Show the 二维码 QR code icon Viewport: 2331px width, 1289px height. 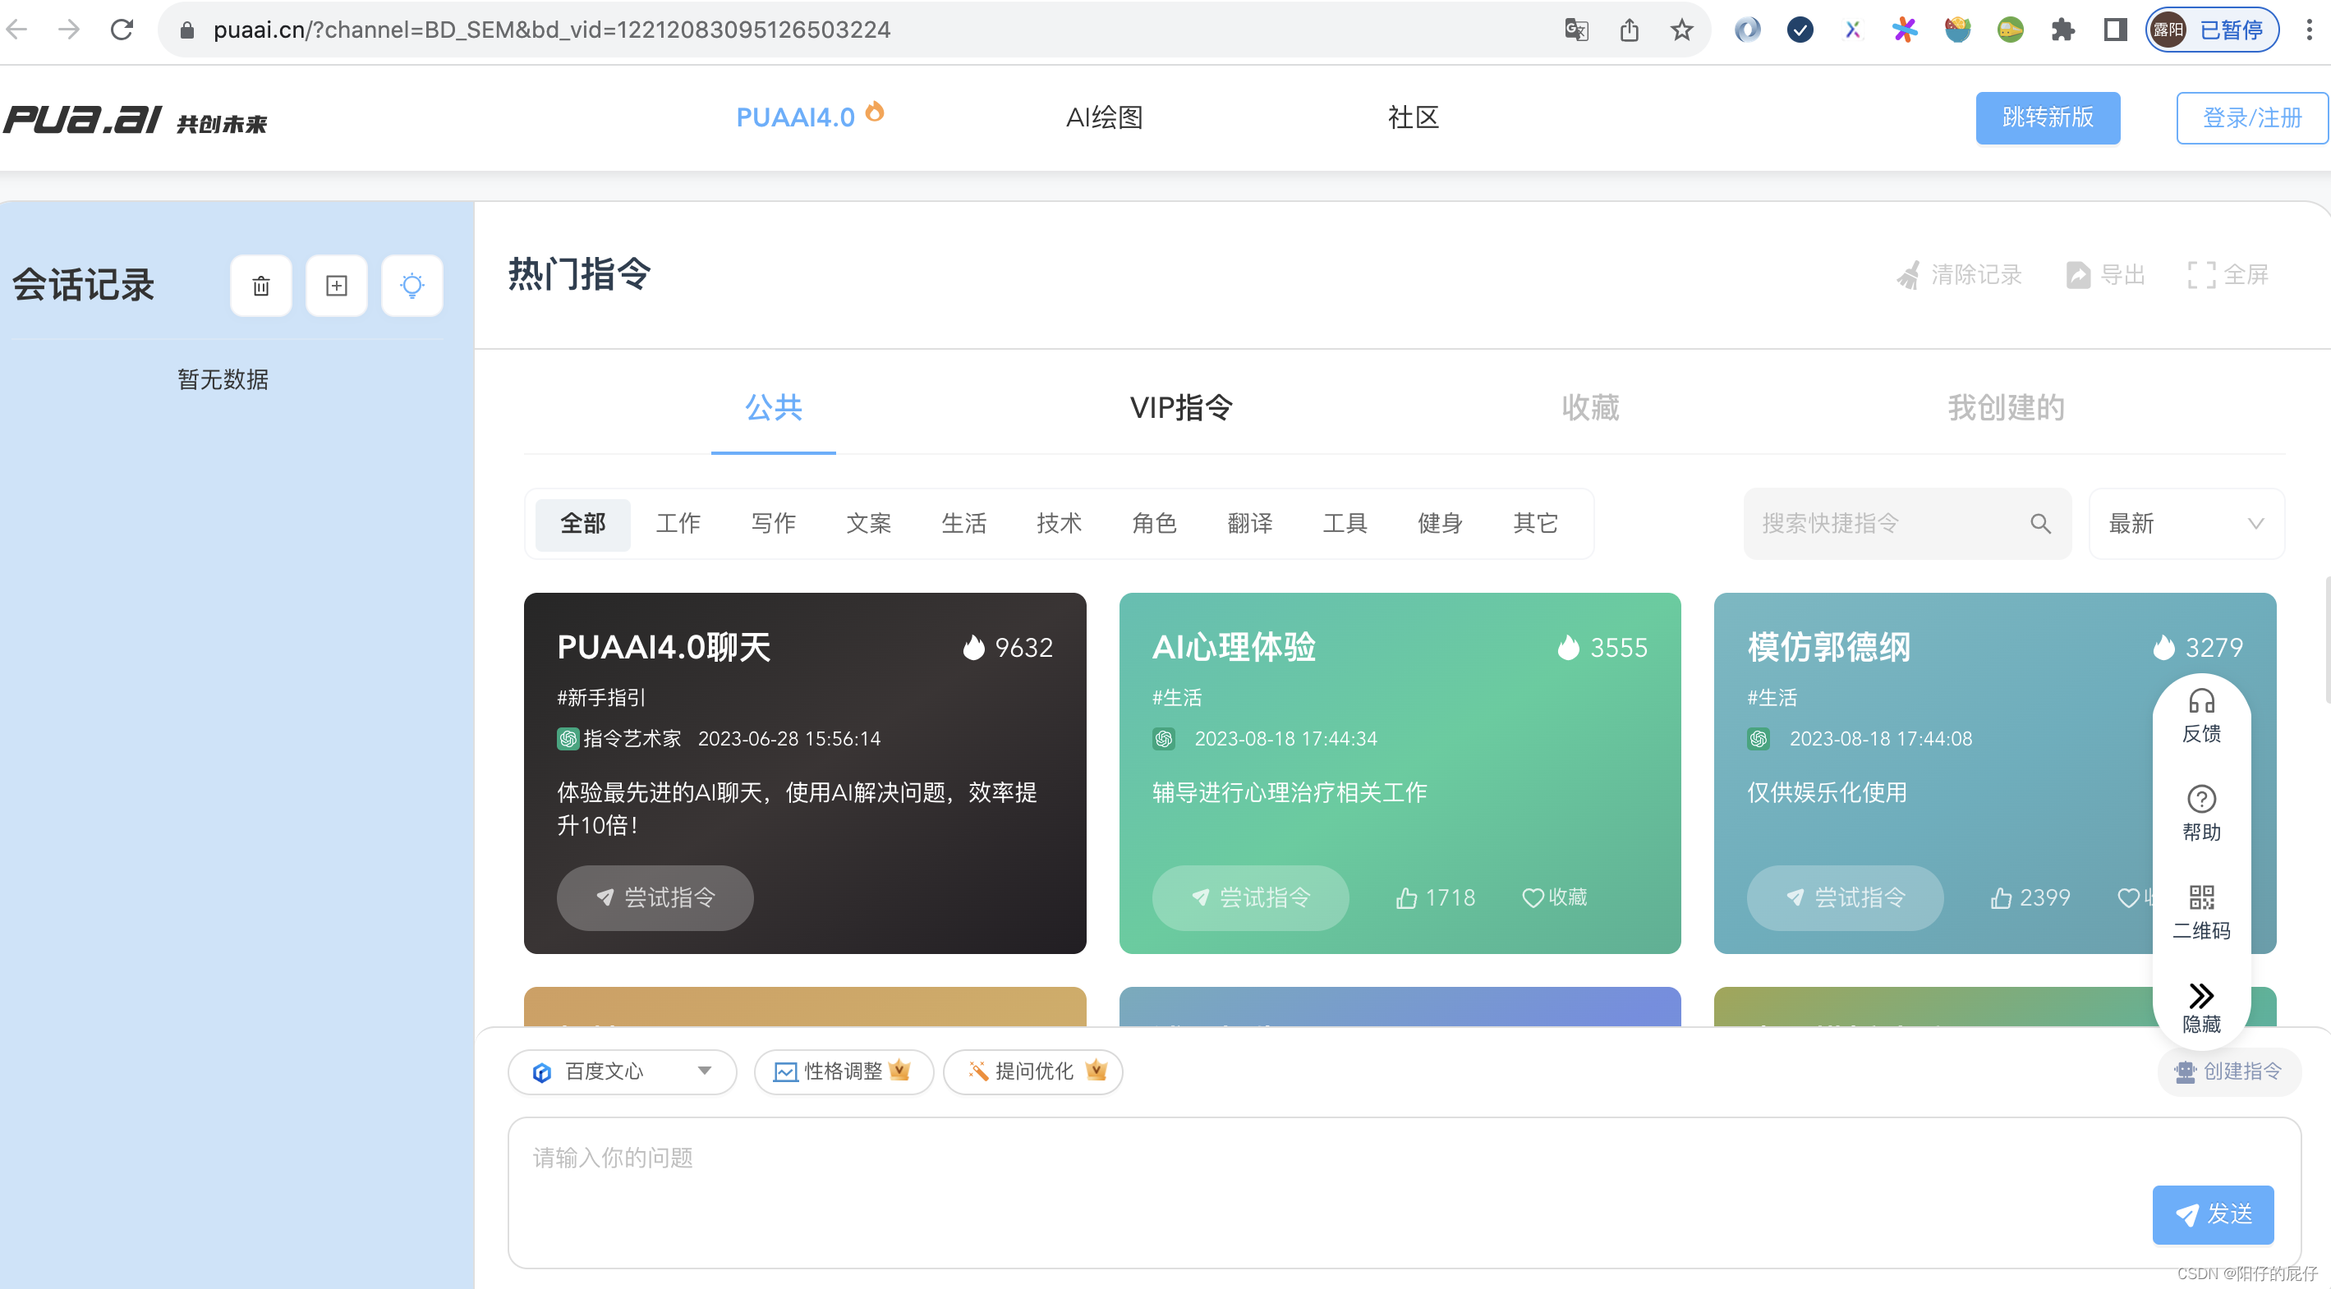pyautogui.click(x=2200, y=898)
